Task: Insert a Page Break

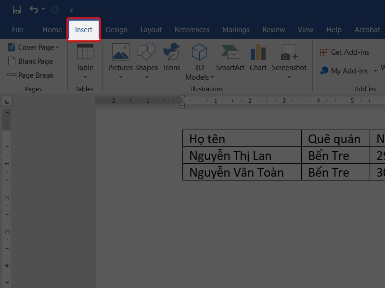Action: (32, 75)
